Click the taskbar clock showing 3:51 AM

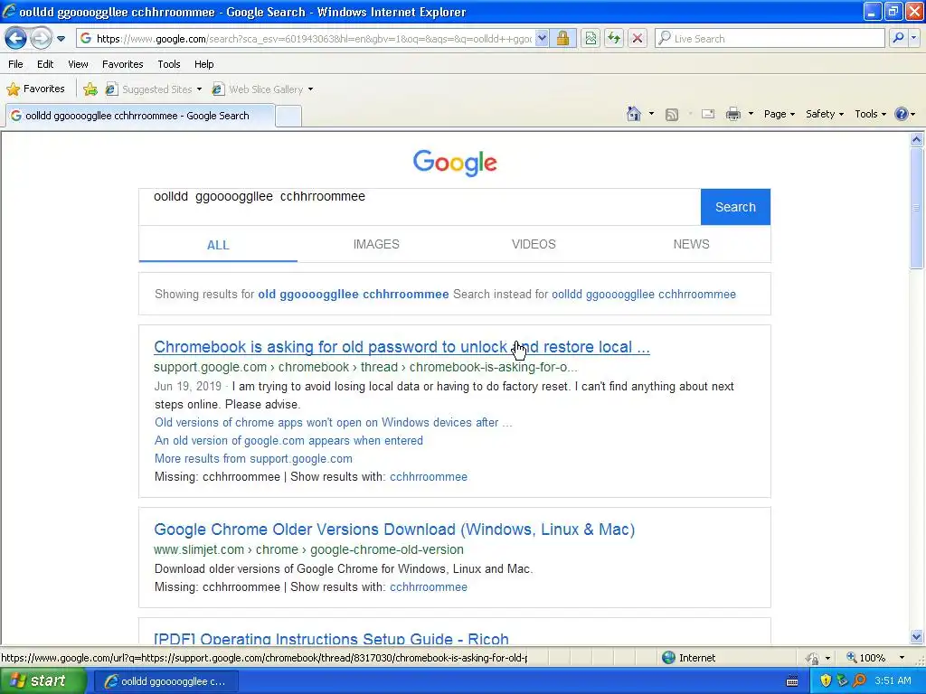coord(893,680)
